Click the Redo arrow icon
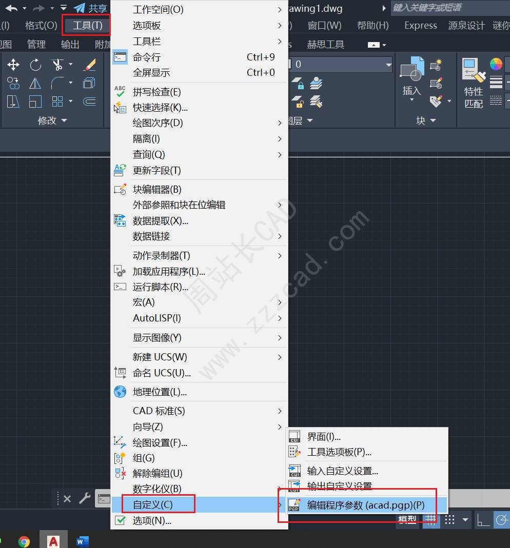The width and height of the screenshot is (510, 548). click(39, 8)
